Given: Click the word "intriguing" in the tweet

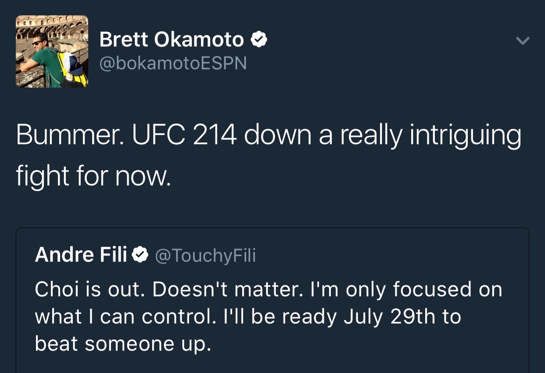Looking at the screenshot, I should [x=466, y=136].
